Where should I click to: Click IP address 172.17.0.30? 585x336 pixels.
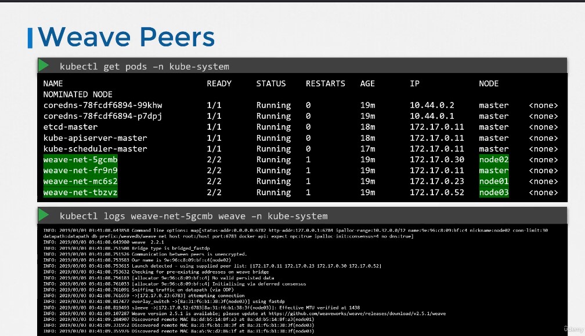(x=437, y=159)
